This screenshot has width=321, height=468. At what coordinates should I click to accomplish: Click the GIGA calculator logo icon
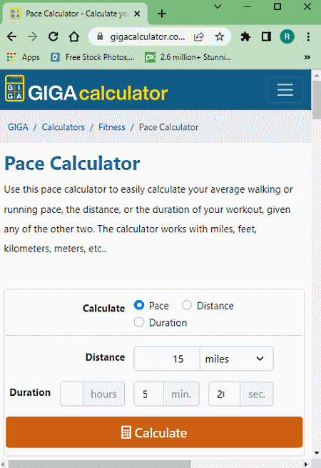click(14, 89)
